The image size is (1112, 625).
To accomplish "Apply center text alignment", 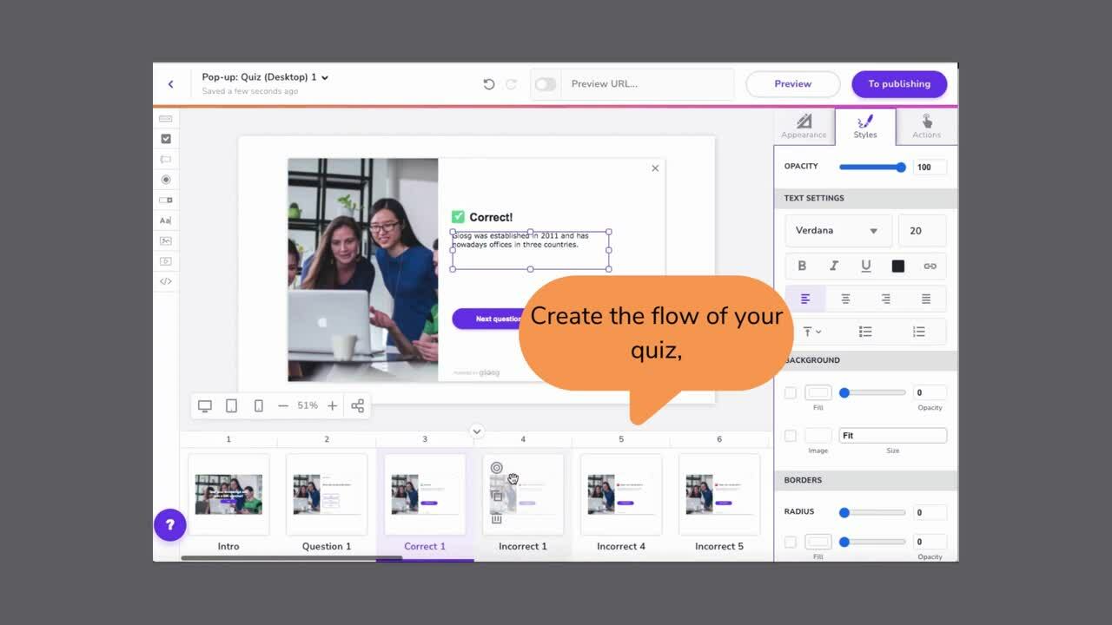I will (845, 299).
